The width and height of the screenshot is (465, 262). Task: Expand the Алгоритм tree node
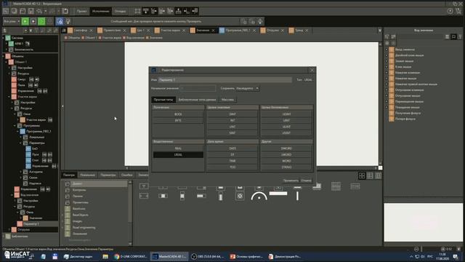[x=21, y=172]
